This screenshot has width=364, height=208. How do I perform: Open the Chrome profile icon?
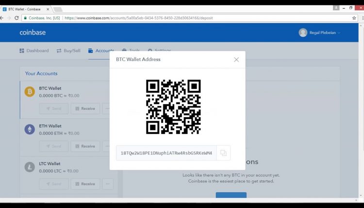point(336,8)
